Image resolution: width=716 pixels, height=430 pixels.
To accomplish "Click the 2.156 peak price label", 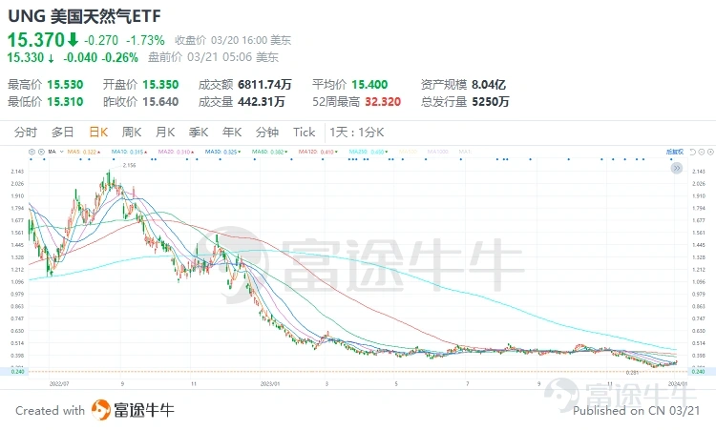I will pos(129,166).
